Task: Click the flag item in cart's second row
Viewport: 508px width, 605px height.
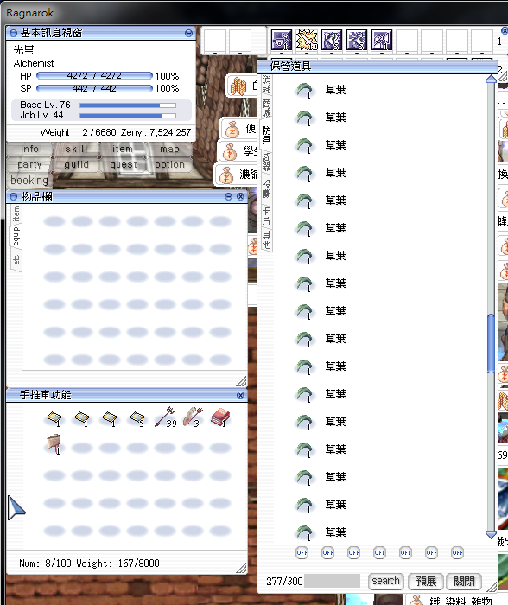Action: click(54, 443)
